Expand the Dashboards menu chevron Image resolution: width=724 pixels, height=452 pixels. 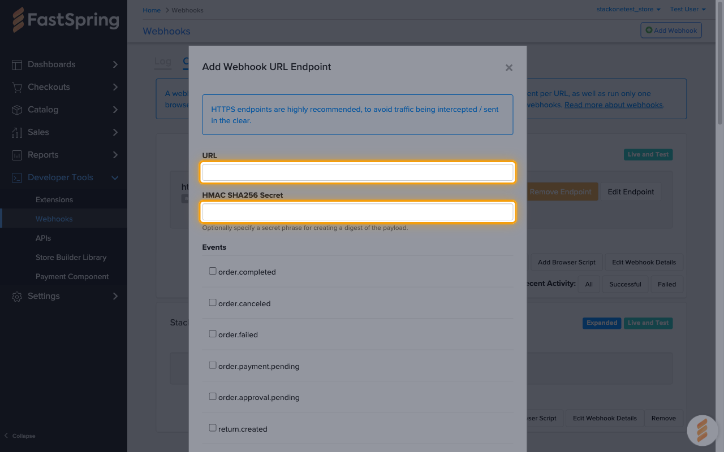[115, 64]
